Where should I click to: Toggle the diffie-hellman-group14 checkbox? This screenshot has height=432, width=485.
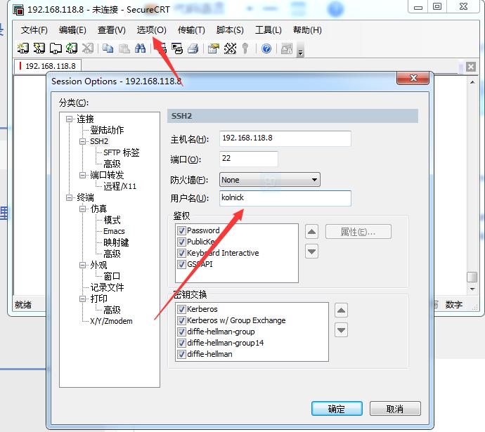pos(181,343)
